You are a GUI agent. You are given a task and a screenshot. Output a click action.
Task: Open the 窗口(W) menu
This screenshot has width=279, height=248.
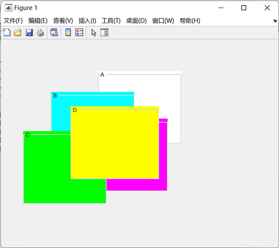[163, 20]
